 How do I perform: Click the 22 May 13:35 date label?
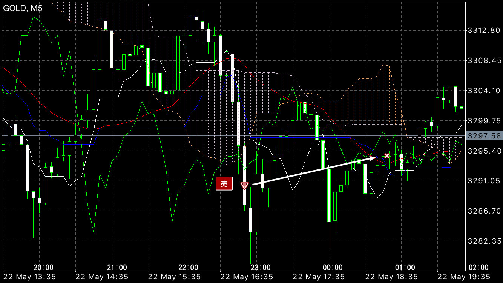[x=30, y=277]
